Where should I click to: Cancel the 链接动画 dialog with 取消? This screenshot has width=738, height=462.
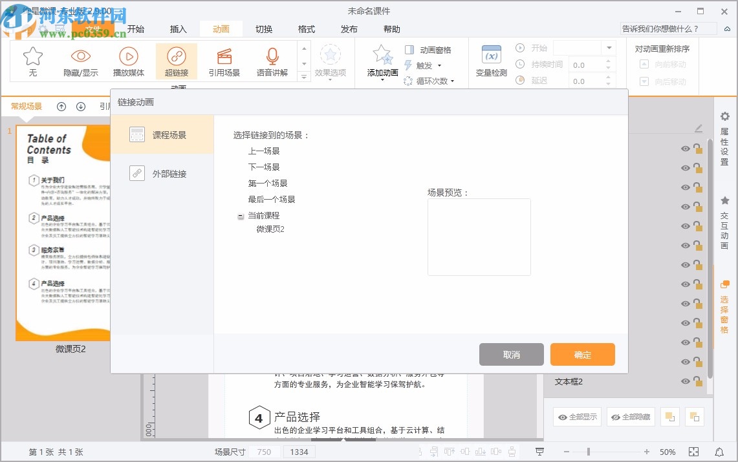pyautogui.click(x=511, y=354)
